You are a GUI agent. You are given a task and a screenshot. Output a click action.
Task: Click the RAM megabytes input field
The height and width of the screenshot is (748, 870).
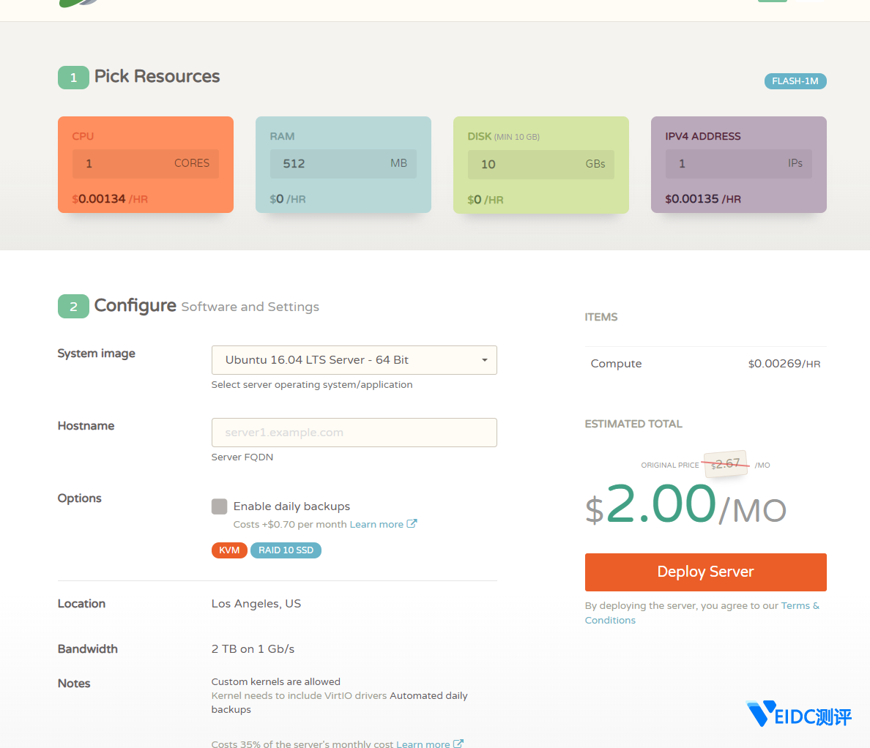[343, 164]
